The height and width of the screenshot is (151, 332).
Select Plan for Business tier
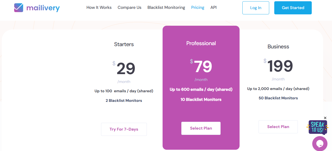278,127
